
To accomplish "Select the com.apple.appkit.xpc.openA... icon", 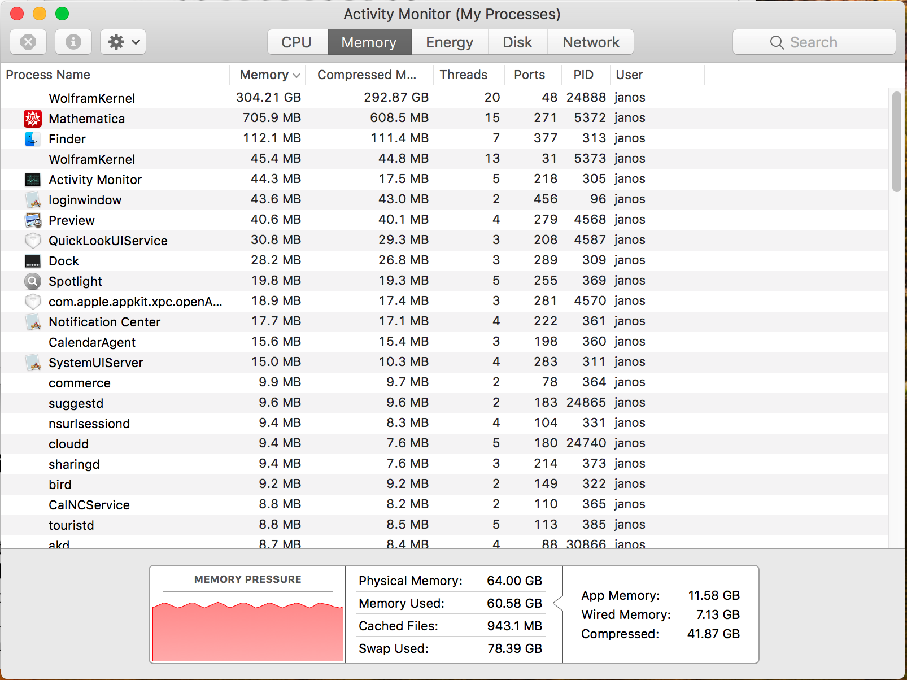I will coord(33,302).
